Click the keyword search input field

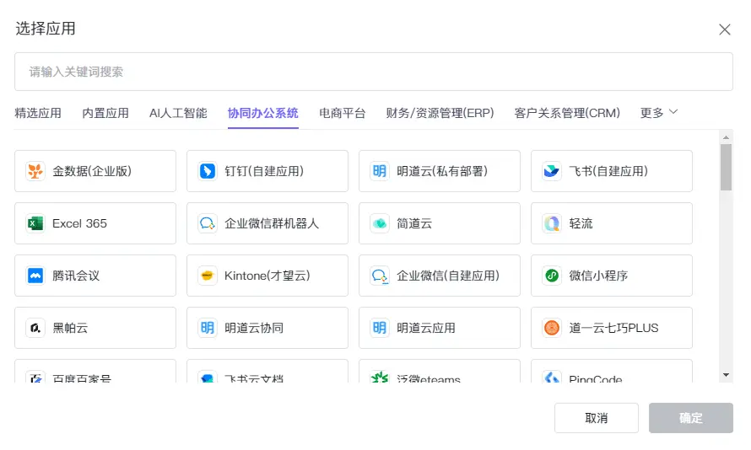coord(373,72)
